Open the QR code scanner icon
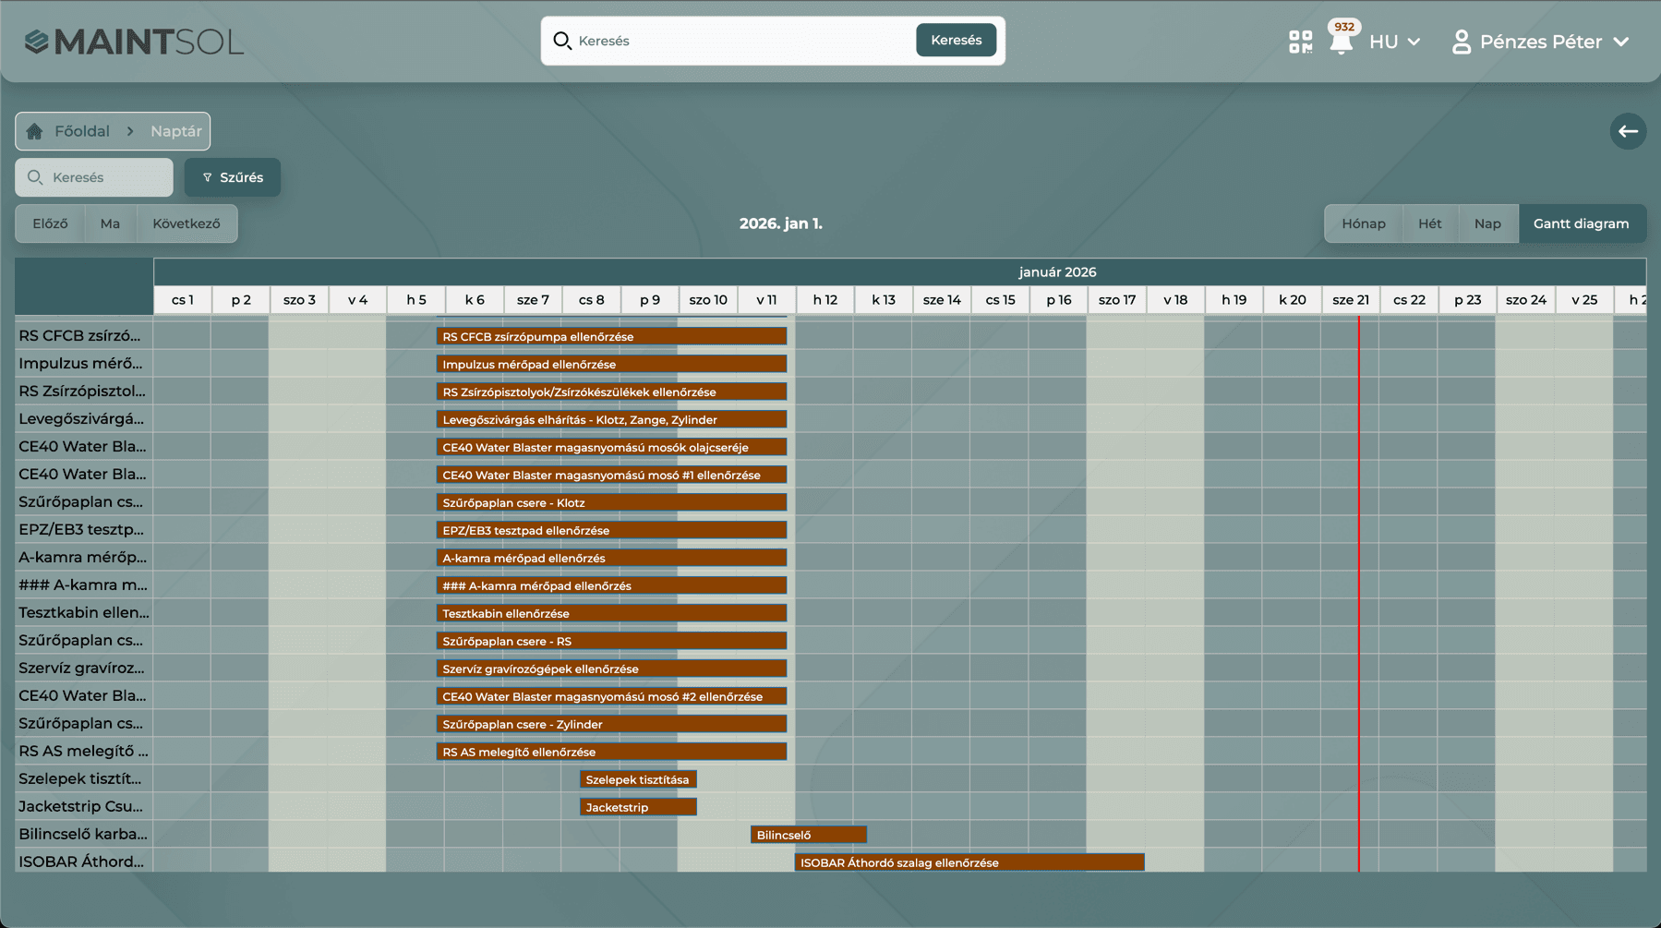This screenshot has height=928, width=1661. click(1300, 42)
